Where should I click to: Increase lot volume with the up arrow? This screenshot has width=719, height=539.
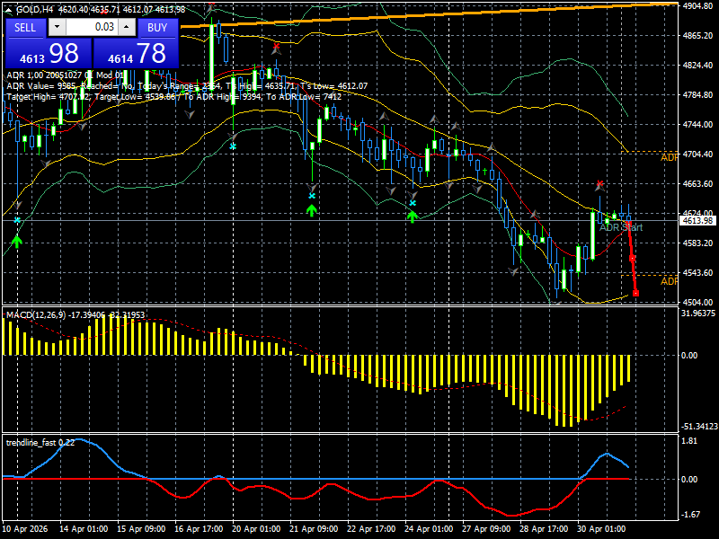[127, 27]
